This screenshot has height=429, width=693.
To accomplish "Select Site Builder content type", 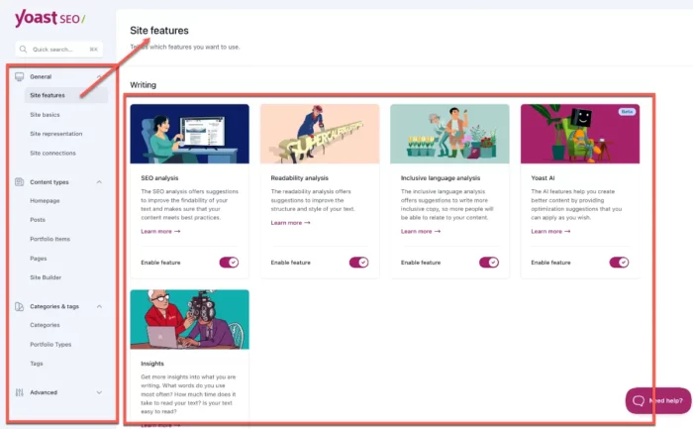I will [x=46, y=277].
